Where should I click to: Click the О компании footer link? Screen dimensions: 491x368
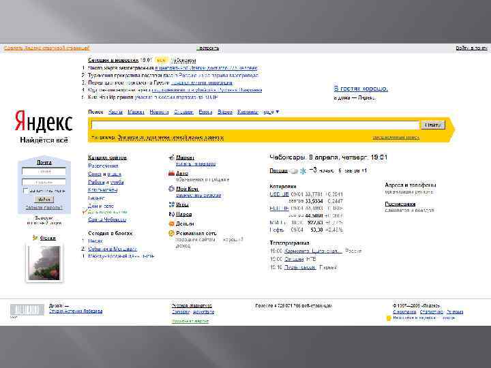(x=404, y=311)
